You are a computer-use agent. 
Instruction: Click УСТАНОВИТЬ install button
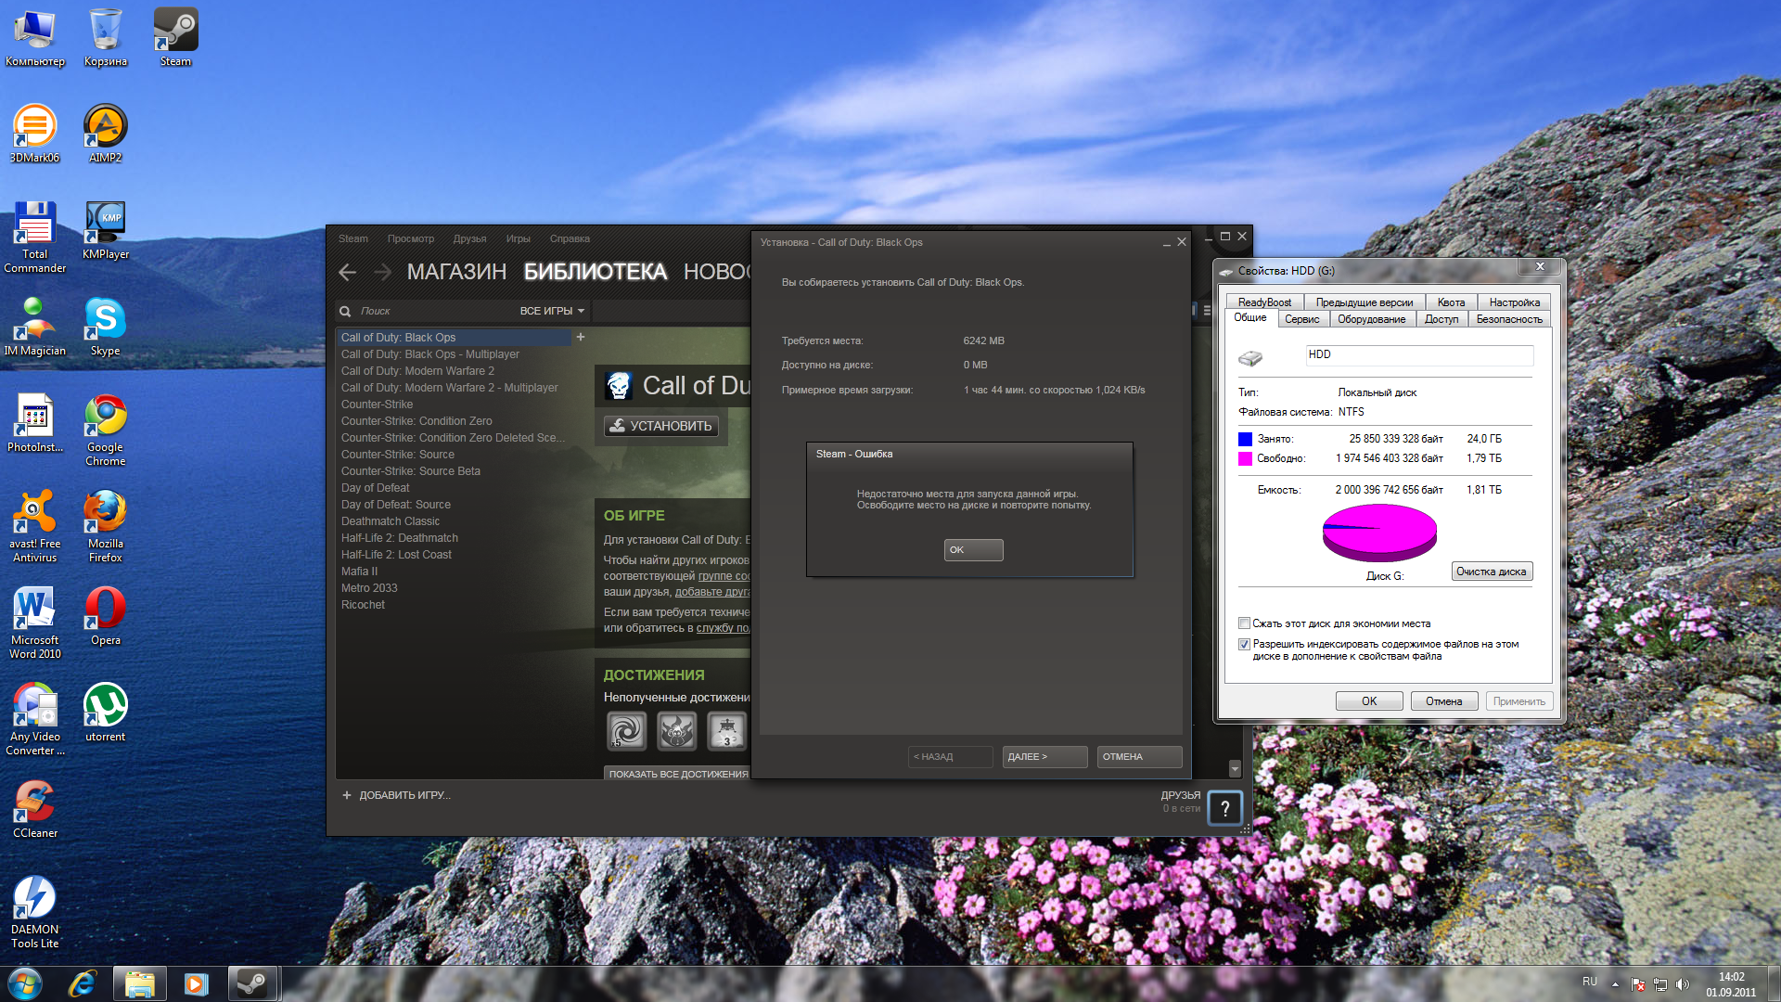click(x=661, y=426)
